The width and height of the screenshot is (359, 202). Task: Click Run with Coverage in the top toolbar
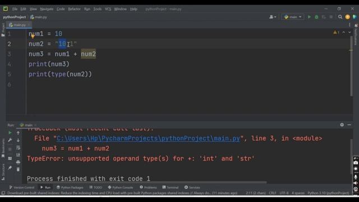(x=324, y=17)
